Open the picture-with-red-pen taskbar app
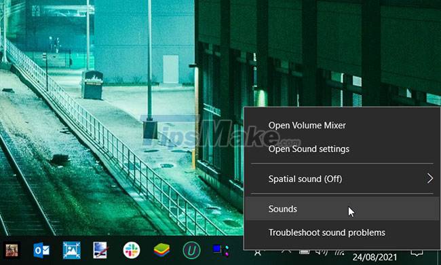The height and width of the screenshot is (265, 441). 100,250
